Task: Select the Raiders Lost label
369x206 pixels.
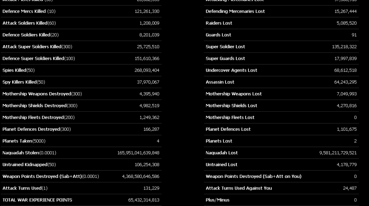Action: coord(219,23)
